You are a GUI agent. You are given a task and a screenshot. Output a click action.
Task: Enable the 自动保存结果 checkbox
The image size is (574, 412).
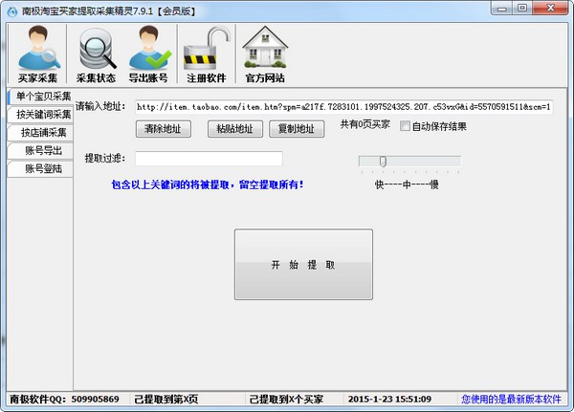(405, 125)
